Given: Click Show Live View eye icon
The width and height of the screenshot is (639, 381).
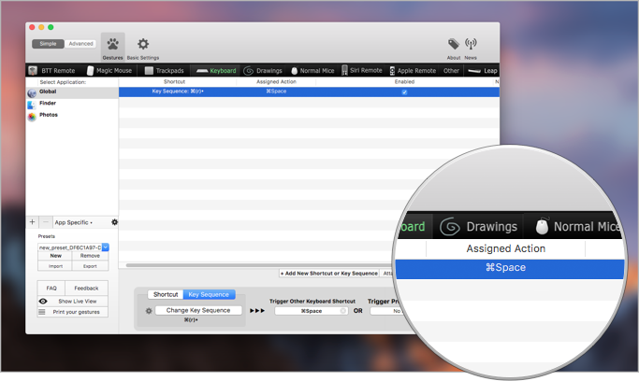Looking at the screenshot, I should point(43,302).
